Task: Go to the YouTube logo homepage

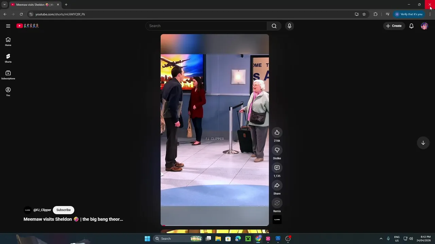Action: click(x=28, y=26)
